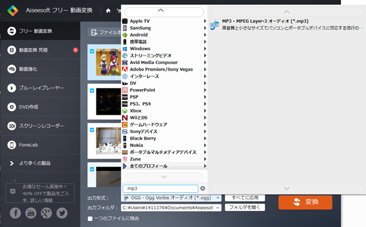The image size is (366, 227).
Task: Click the Twitter icon
Action: 62,213
